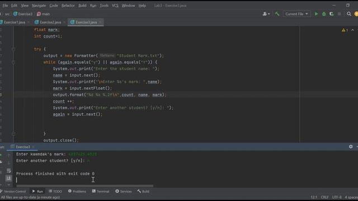The image size is (358, 201).
Task: Click horizontal scrollbar in Run console
Action: [84, 186]
